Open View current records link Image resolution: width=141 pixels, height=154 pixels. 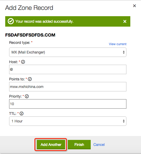[118, 44]
